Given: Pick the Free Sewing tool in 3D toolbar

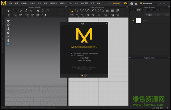Looking at the screenshot, I should coord(48,11).
